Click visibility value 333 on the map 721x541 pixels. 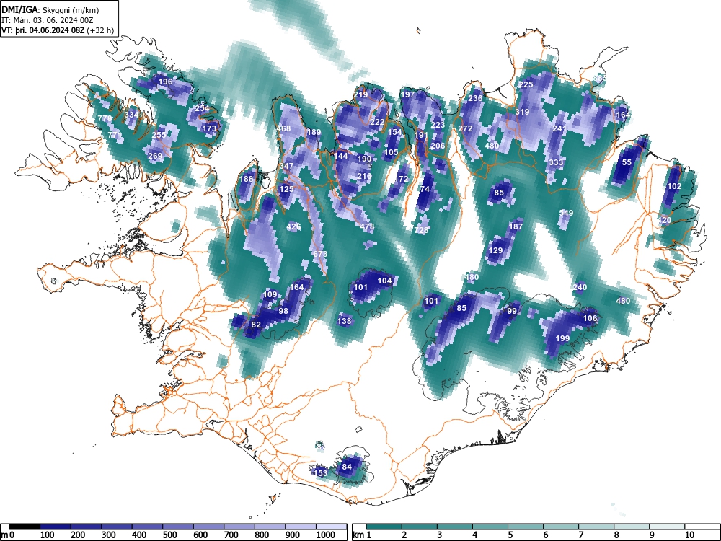[x=556, y=162]
